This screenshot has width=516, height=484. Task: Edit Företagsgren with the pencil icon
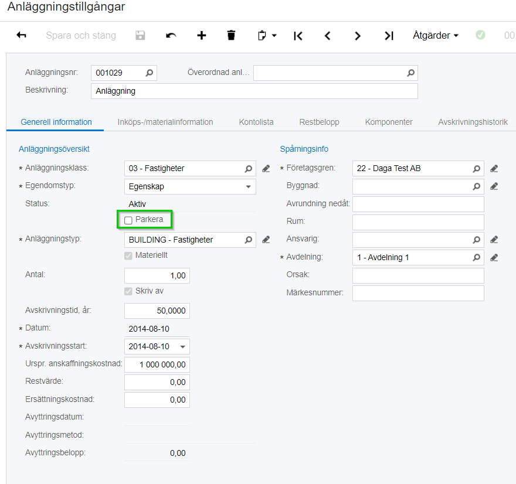click(x=494, y=169)
